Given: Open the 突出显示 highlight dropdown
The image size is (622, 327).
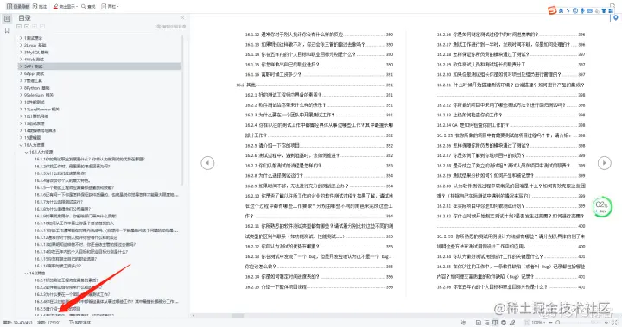Looking at the screenshot, I should [65, 6].
